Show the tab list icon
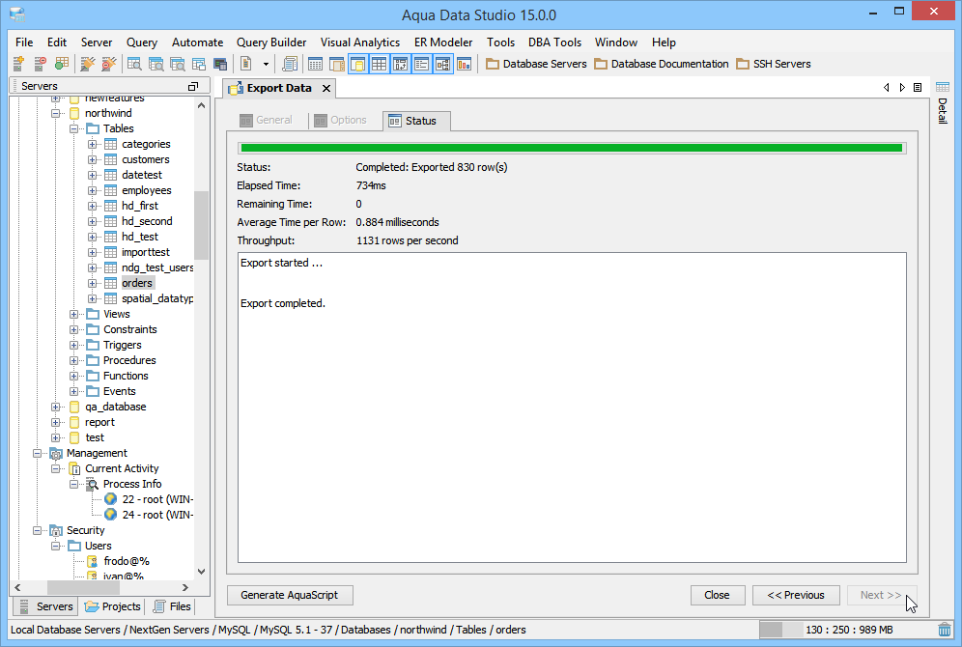The height and width of the screenshot is (647, 962). click(x=918, y=88)
